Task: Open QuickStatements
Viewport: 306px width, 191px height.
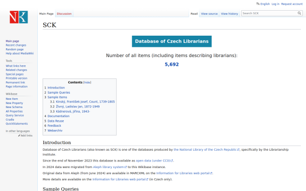Action: 17,124
